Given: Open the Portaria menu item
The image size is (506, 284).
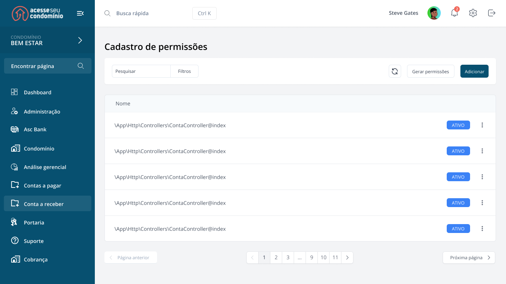Looking at the screenshot, I should point(47,222).
